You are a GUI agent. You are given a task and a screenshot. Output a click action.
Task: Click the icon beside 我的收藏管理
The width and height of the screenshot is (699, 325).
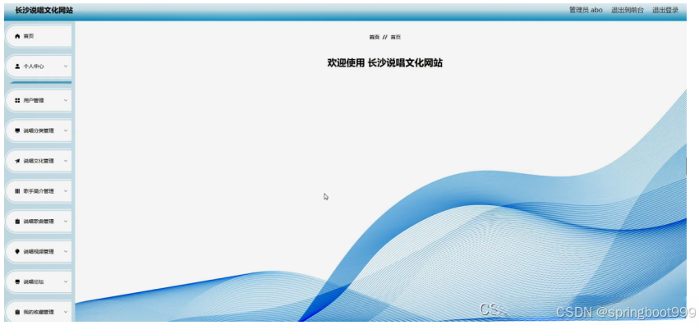(x=17, y=312)
